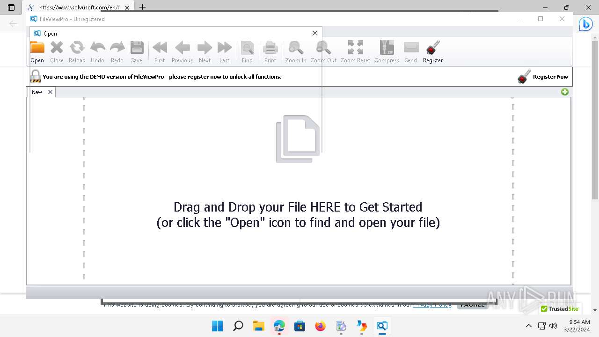Close the Open dialog popup
This screenshot has height=337, width=599.
pyautogui.click(x=315, y=33)
